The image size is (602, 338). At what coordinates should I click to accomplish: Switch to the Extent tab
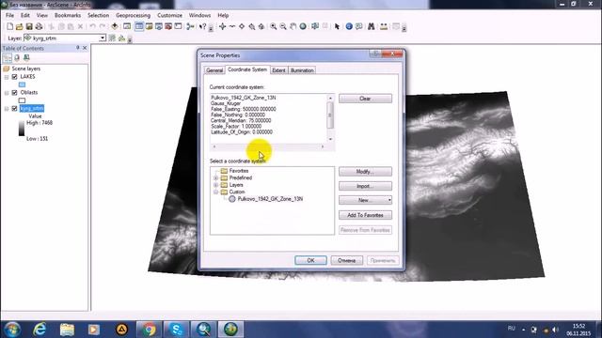pos(278,70)
